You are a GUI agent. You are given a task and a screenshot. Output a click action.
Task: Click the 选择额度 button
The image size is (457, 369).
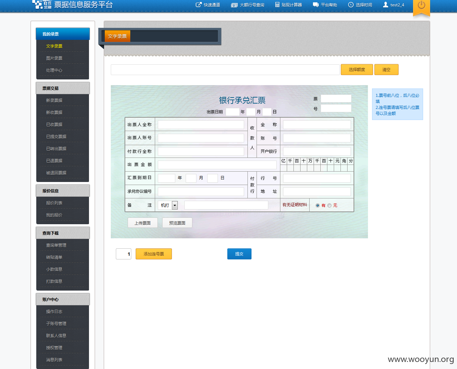357,70
